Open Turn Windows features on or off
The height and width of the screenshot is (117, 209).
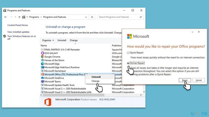[22, 38]
